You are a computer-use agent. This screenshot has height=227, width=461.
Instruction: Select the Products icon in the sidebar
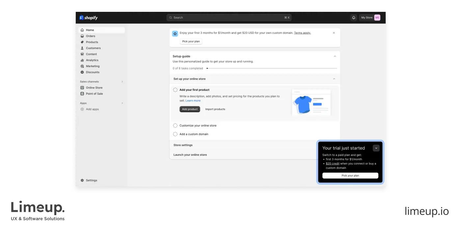click(x=82, y=42)
